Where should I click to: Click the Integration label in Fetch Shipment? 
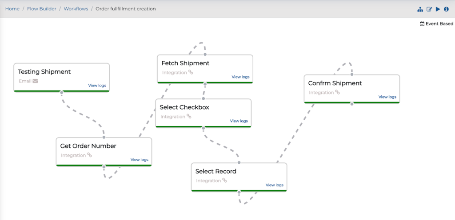174,72
